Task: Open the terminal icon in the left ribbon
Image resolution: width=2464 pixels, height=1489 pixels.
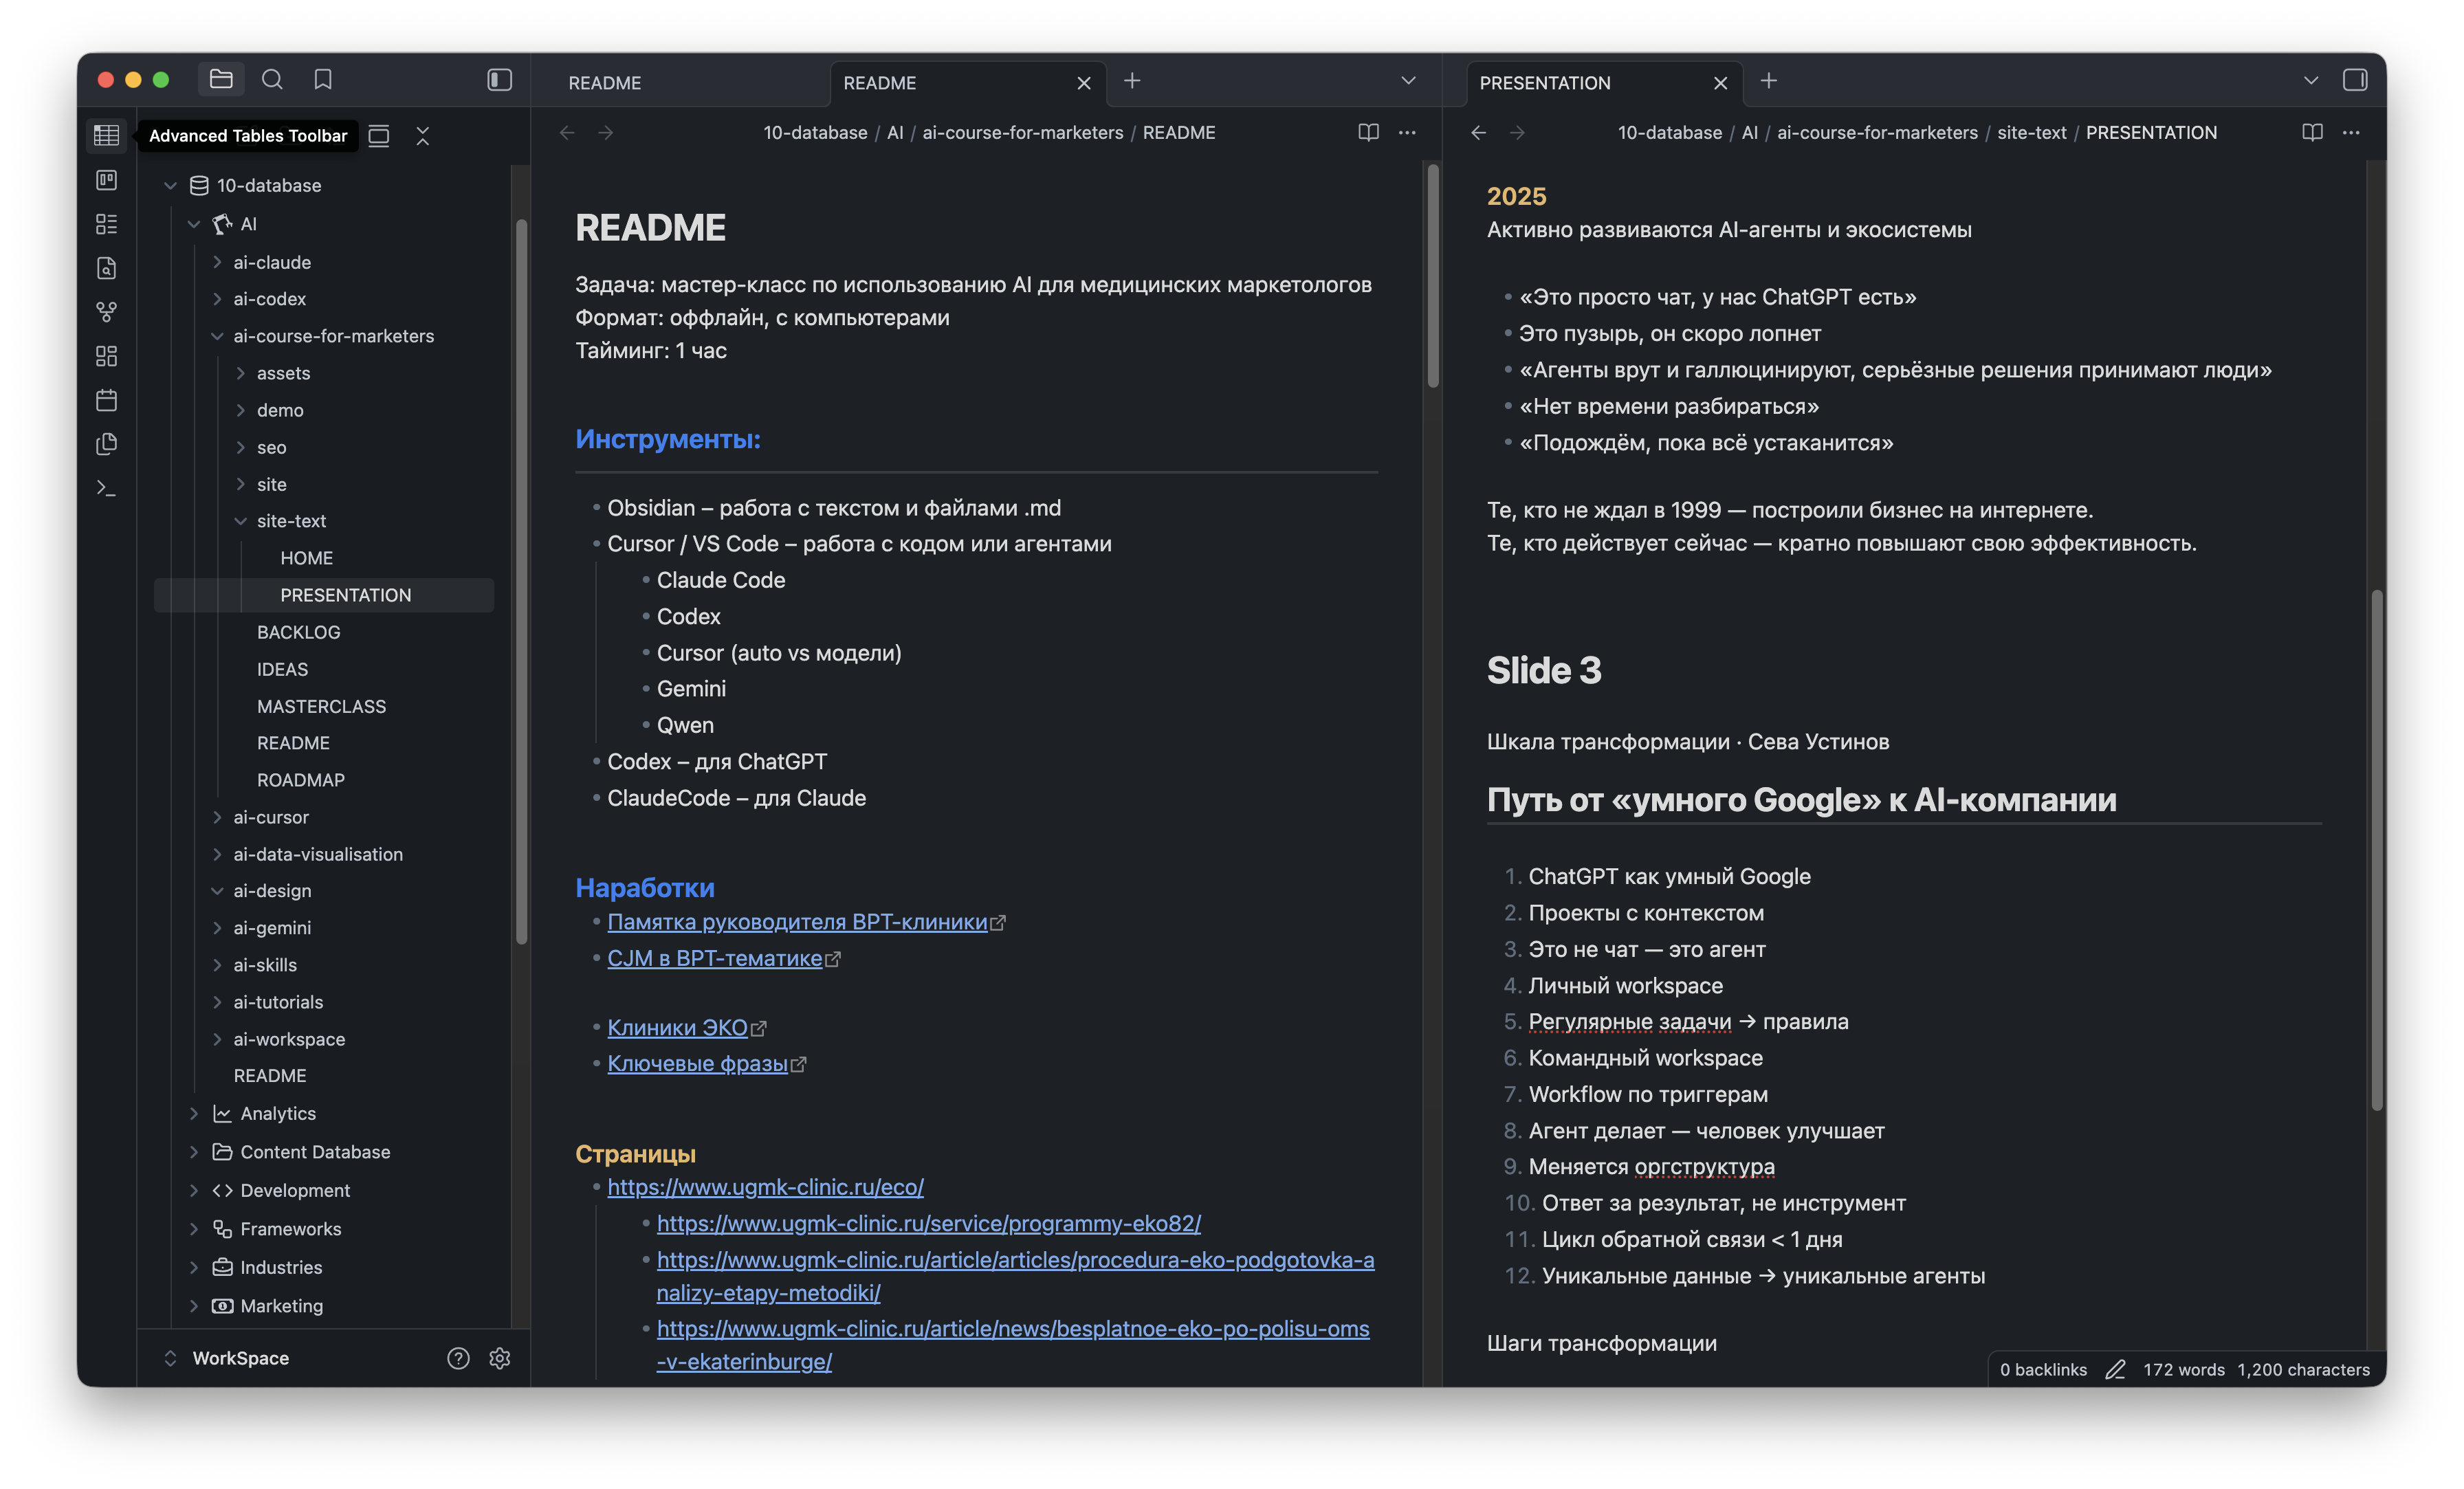Action: [107, 488]
